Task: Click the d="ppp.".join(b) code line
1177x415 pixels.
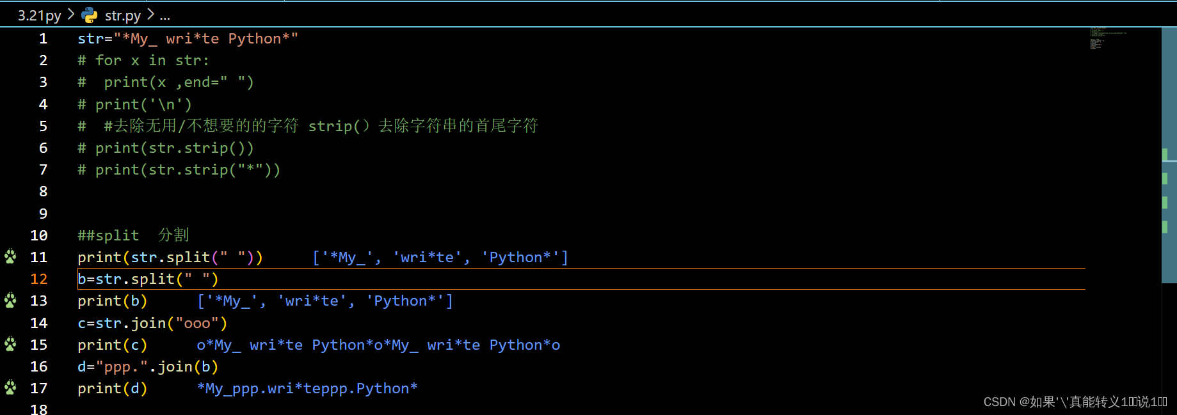Action: click(x=148, y=366)
